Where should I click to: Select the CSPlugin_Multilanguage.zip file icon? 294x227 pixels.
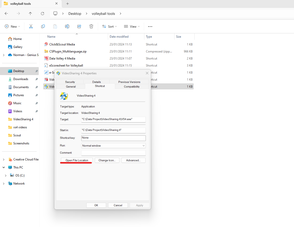[46, 51]
